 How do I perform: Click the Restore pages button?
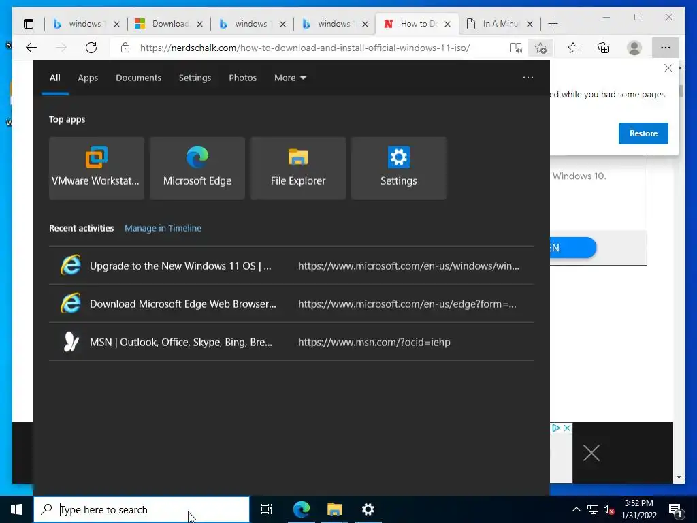point(643,133)
